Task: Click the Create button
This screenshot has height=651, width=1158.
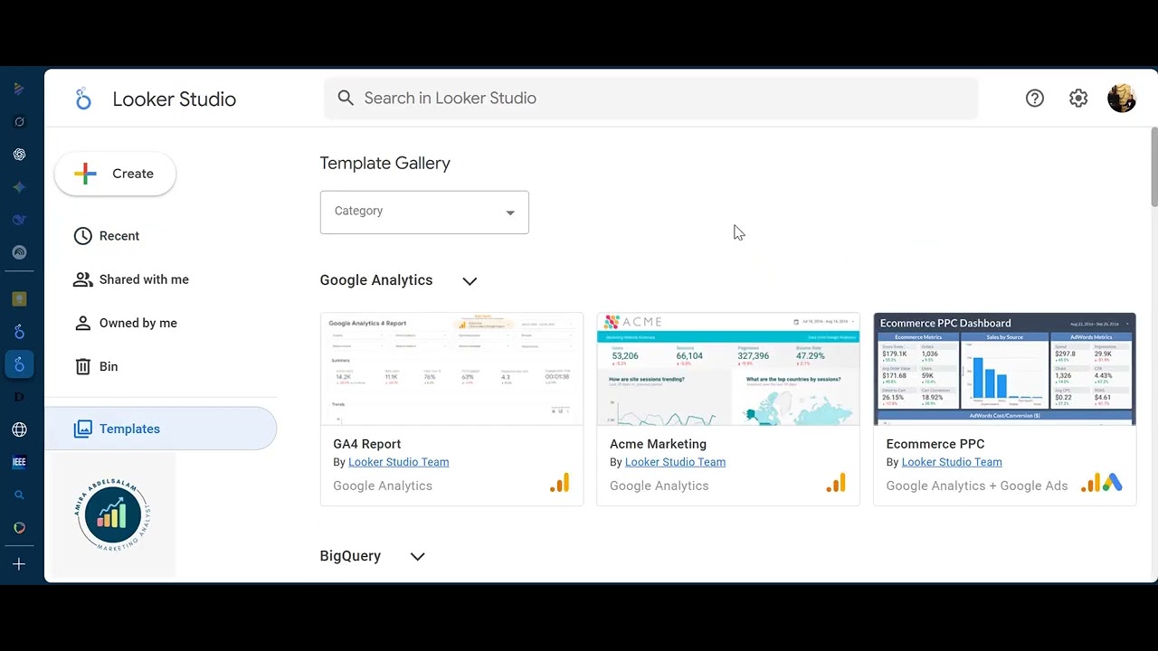Action: (115, 174)
